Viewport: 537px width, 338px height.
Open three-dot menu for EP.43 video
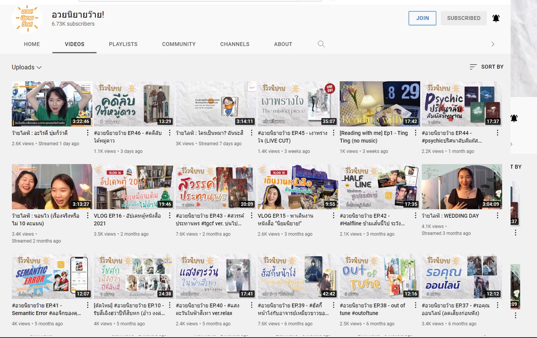pos(252,216)
